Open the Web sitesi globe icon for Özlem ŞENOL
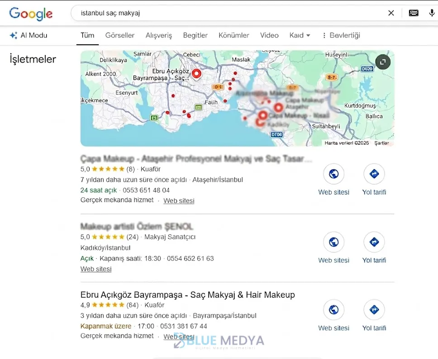 [x=334, y=242]
